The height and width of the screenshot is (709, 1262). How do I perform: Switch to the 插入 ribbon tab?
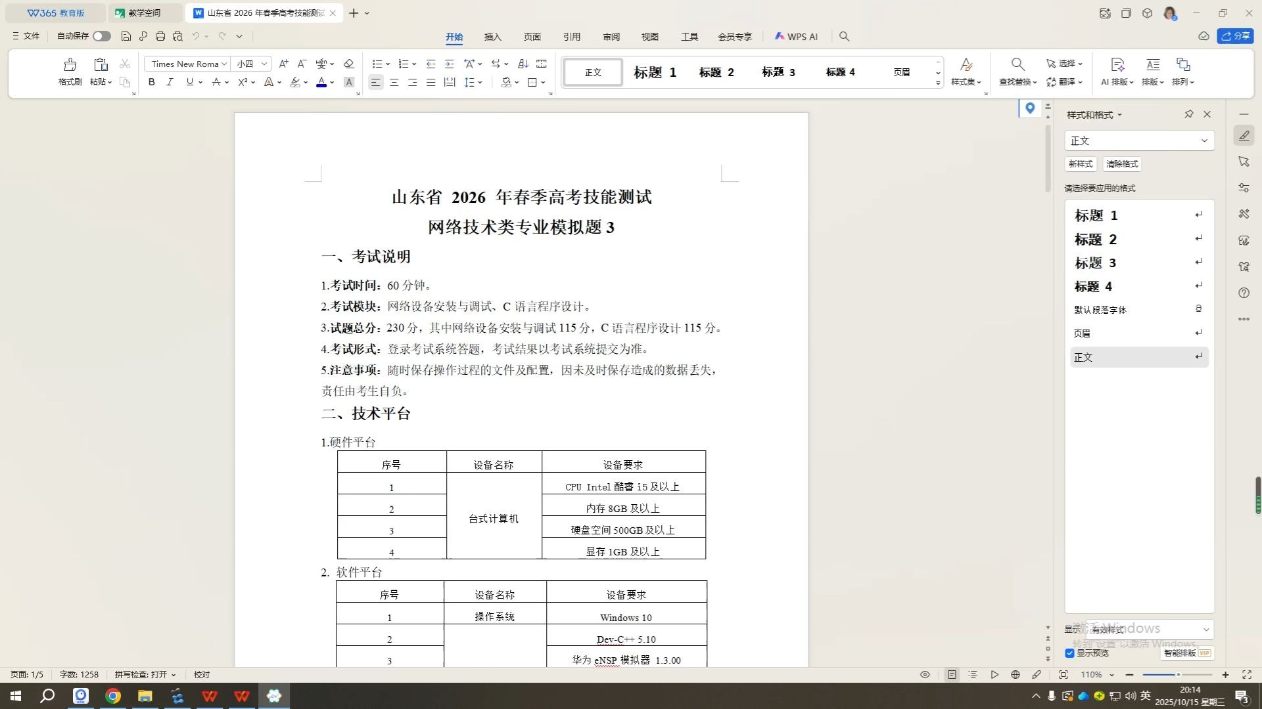(x=492, y=37)
